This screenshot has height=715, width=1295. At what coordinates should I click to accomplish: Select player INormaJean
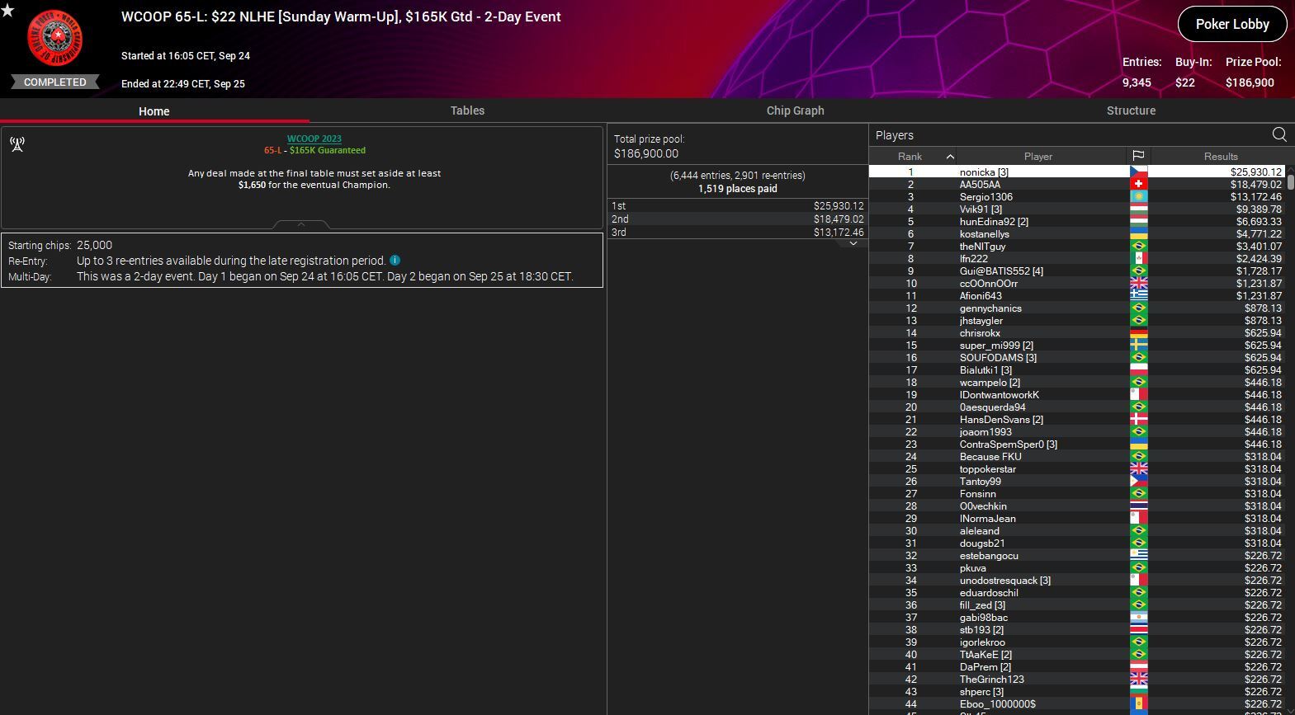(x=988, y=518)
